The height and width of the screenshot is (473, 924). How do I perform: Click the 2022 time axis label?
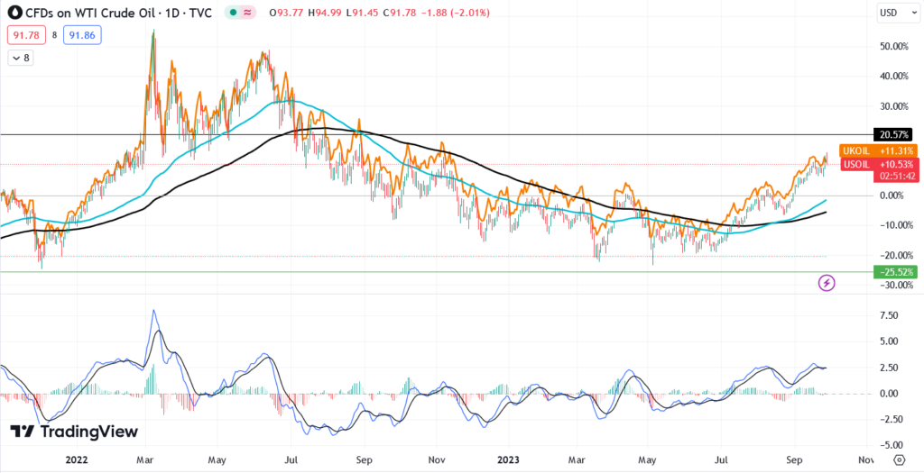76,459
